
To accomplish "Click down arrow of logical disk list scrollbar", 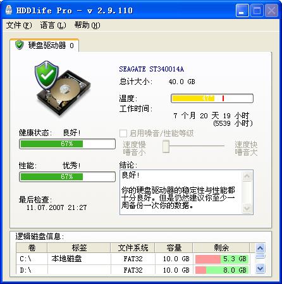I will click(x=261, y=268).
